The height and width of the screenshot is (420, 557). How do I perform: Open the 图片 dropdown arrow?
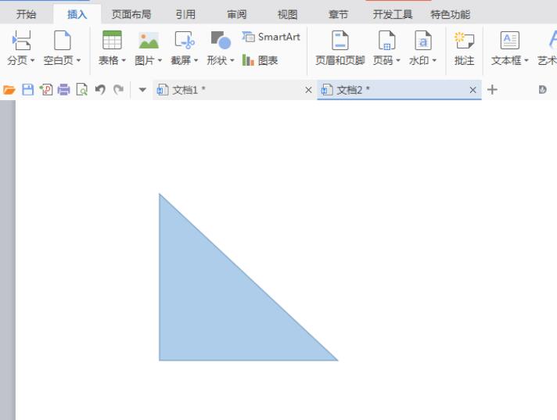click(x=160, y=61)
